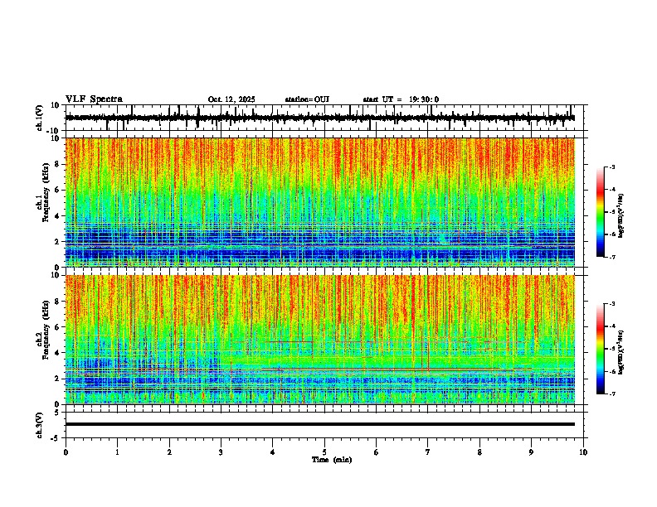The width and height of the screenshot is (657, 507).
Task: Click the ch.1 spectrogram color scale bar
Action: coord(601,212)
